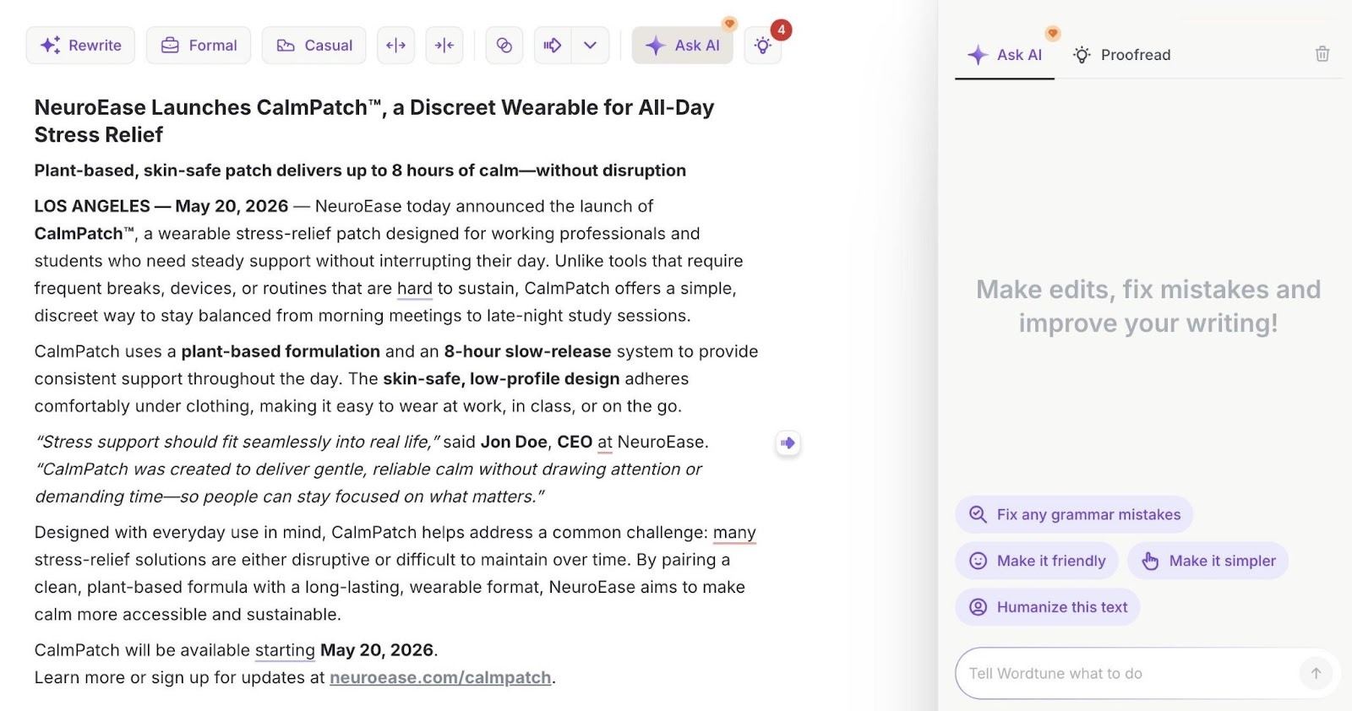The height and width of the screenshot is (711, 1352).
Task: Switch to the Proofread tab
Action: click(x=1121, y=55)
